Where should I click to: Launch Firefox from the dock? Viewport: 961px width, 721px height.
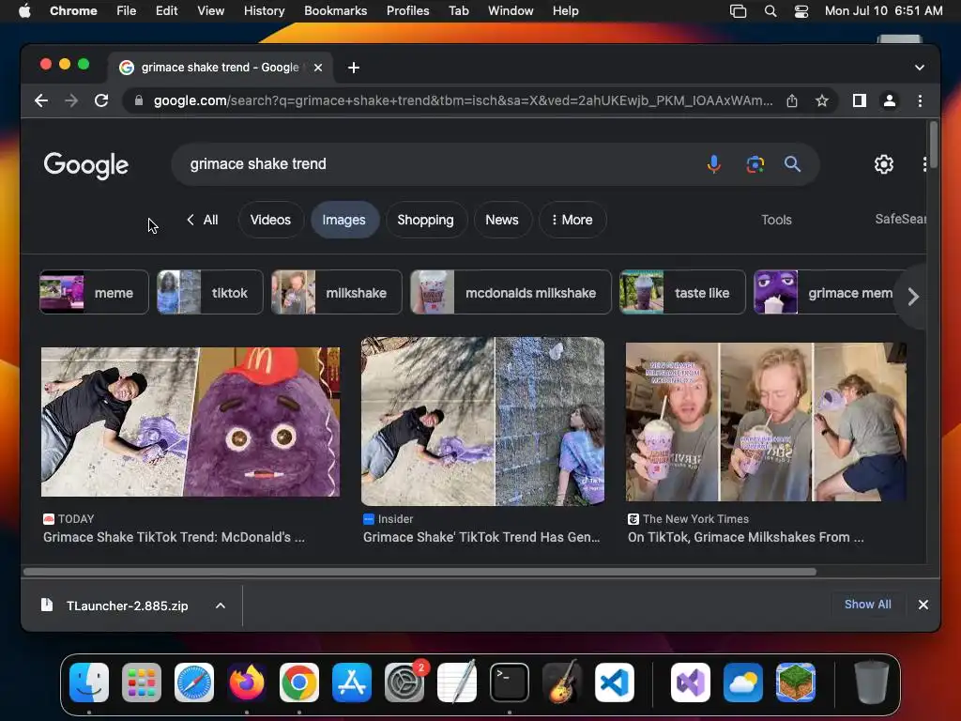247,683
